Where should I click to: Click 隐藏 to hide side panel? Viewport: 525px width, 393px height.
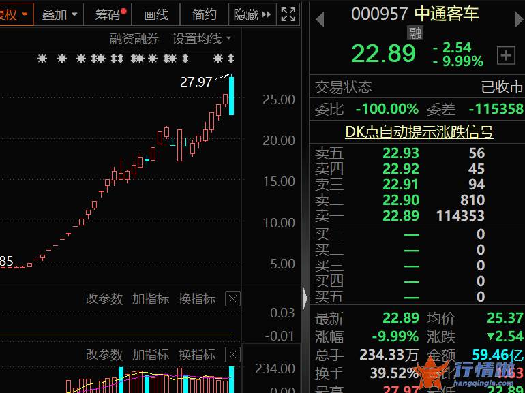coord(252,14)
